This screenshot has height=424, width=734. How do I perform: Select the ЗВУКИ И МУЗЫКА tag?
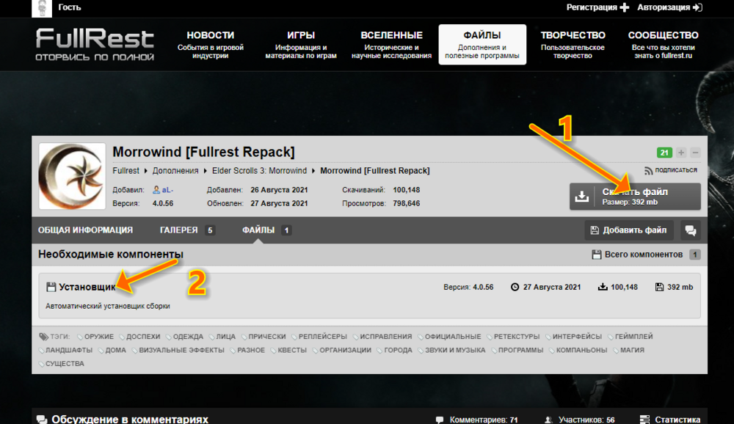pyautogui.click(x=455, y=350)
